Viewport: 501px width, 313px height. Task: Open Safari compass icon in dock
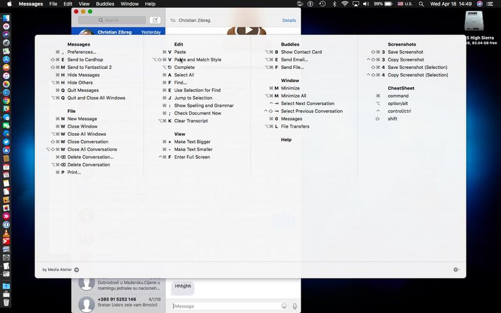click(6, 92)
